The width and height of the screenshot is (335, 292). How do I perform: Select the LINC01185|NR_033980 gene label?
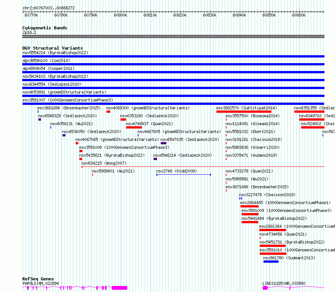[x=284, y=283]
